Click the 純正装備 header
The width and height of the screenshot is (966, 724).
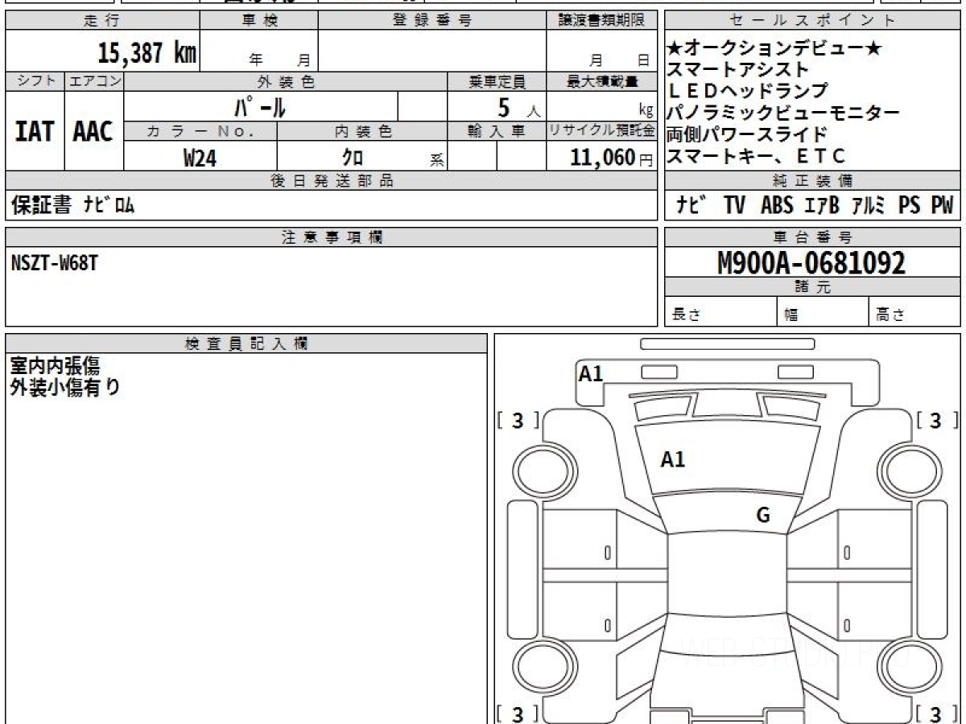(813, 181)
